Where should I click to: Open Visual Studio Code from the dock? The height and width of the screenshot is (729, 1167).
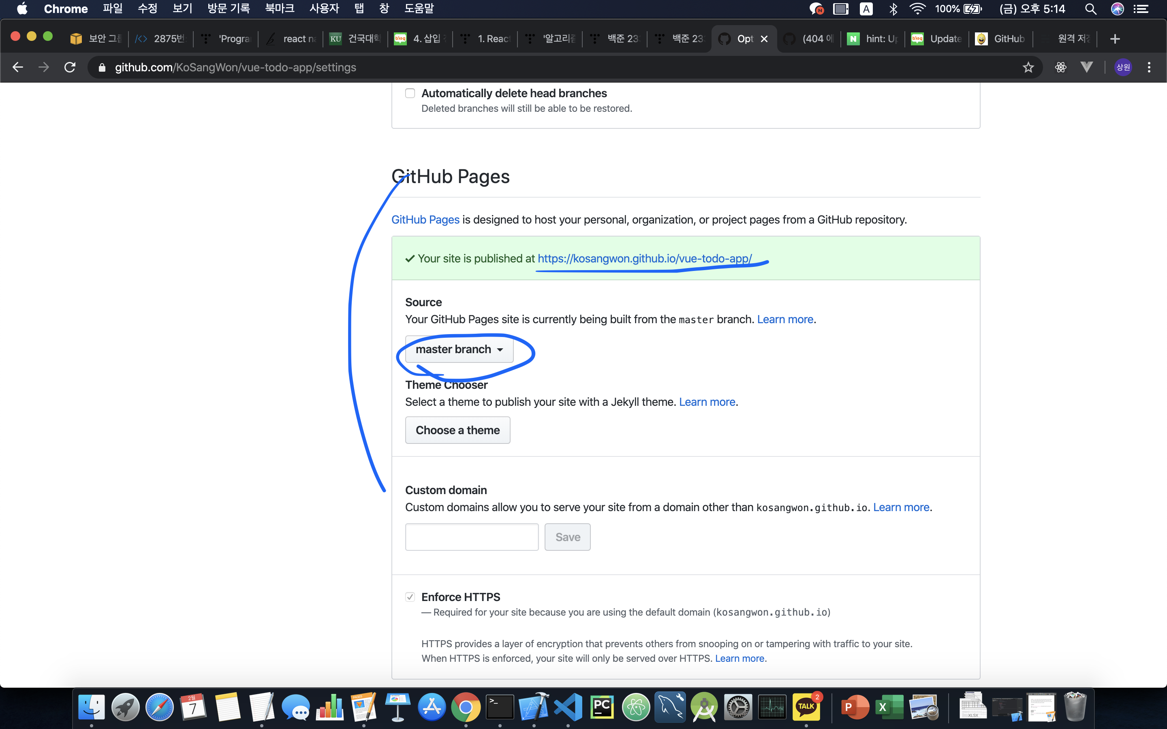pos(568,707)
